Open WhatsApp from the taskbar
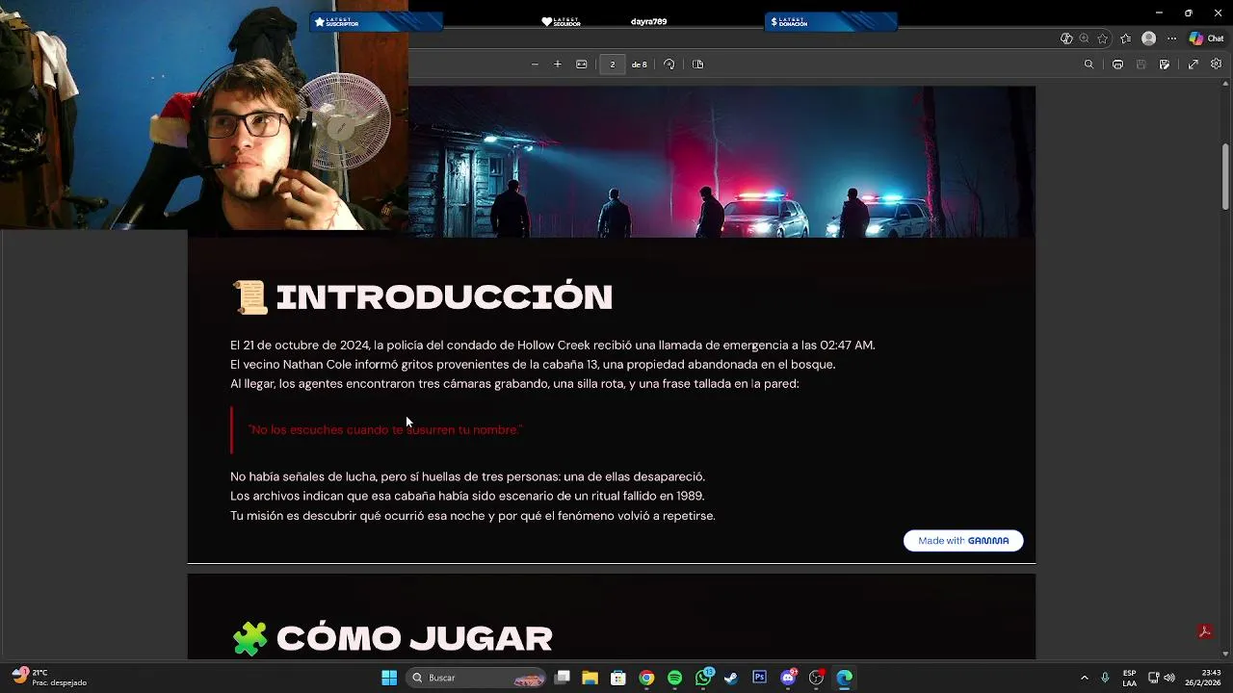Viewport: 1233px width, 693px height. (x=703, y=678)
